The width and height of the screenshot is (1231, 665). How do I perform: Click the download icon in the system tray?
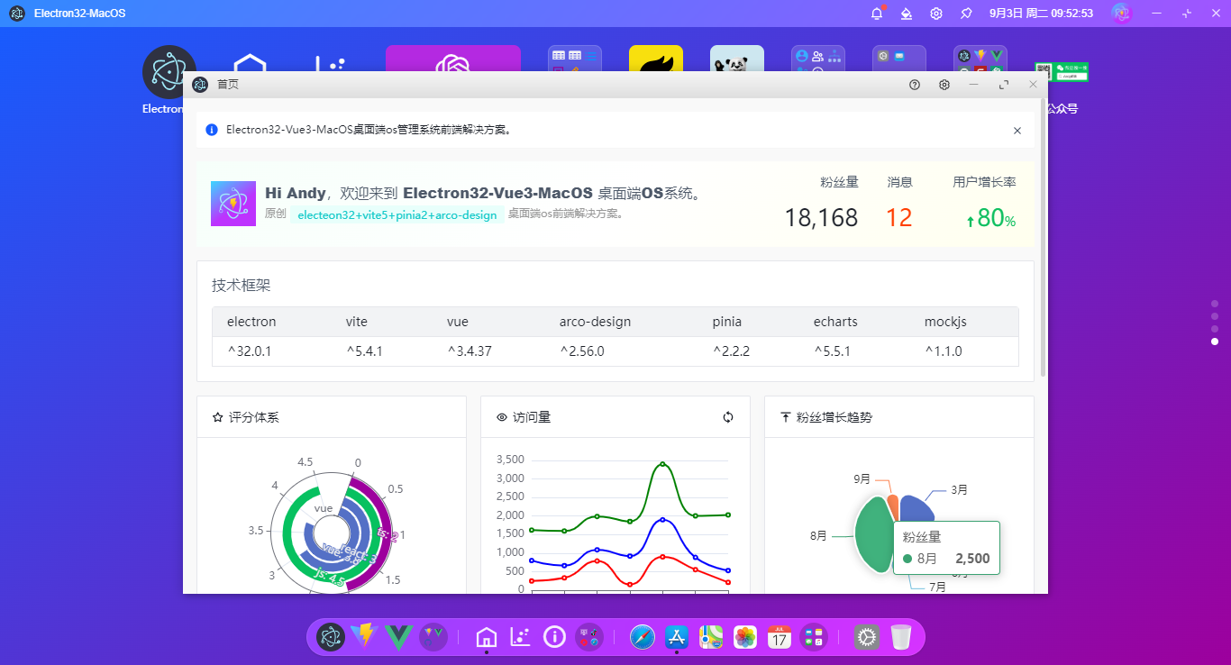point(907,13)
